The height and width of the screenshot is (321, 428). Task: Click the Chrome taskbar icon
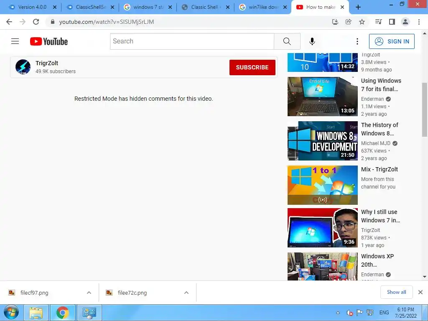(63, 313)
